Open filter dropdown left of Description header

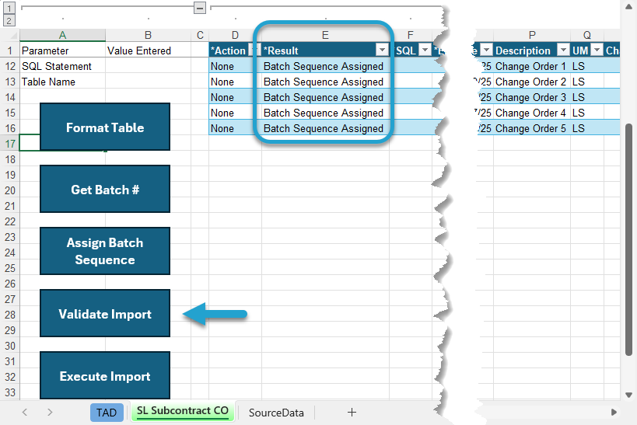tap(486, 50)
